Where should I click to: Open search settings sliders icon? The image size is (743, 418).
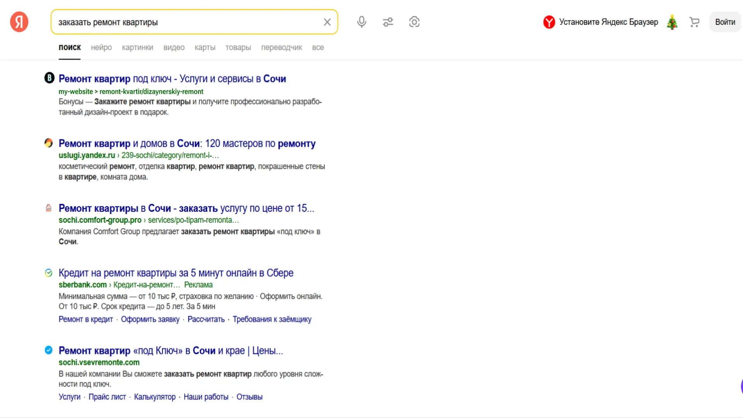(388, 22)
